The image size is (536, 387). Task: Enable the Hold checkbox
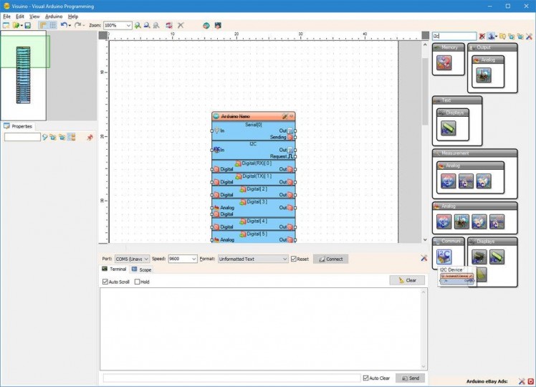pos(138,282)
